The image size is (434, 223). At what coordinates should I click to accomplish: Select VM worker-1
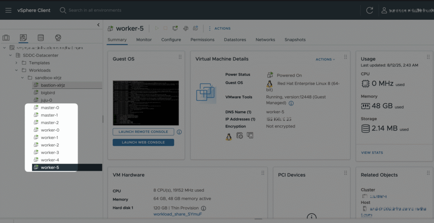[50, 137]
